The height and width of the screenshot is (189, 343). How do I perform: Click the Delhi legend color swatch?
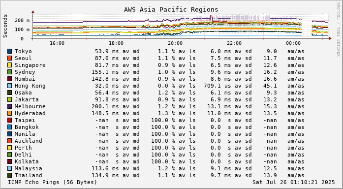coord(10,155)
